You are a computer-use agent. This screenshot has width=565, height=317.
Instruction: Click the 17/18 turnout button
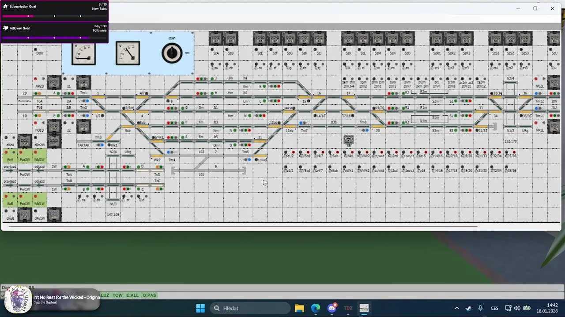point(353,115)
